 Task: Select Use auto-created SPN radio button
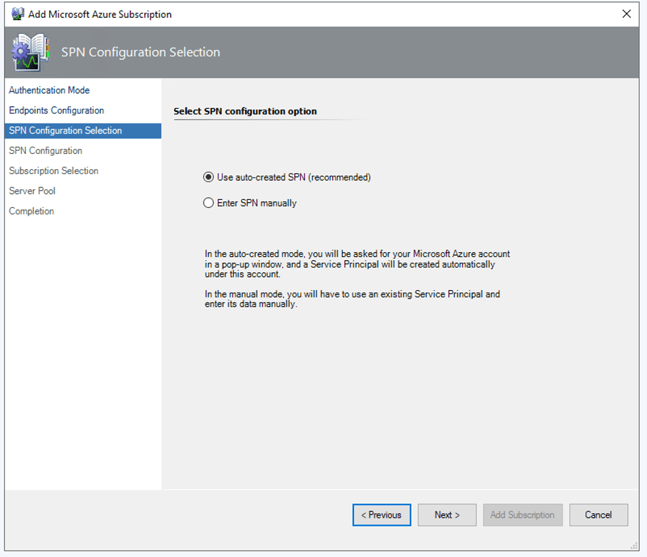pyautogui.click(x=209, y=177)
